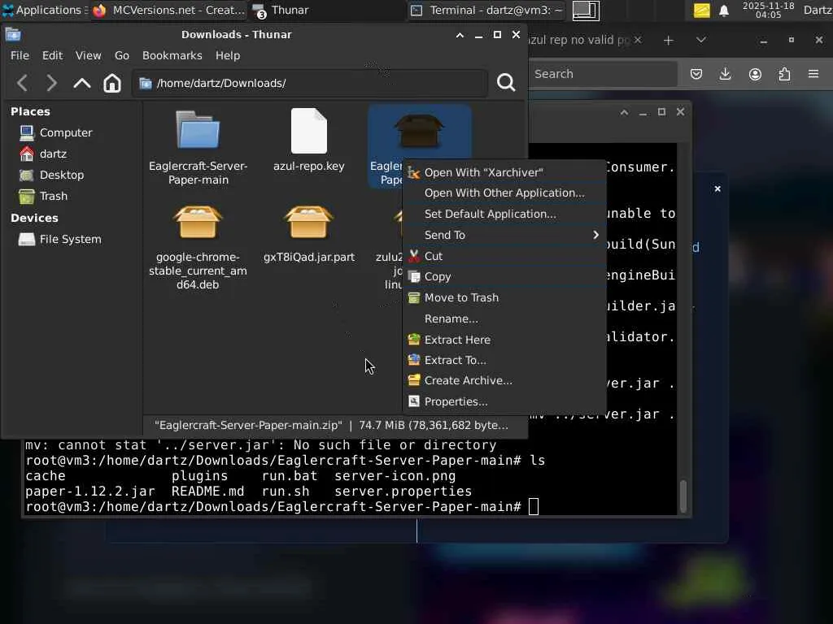
Task: Switch to MCVersions.net Firefox taskbar window
Action: tap(169, 10)
